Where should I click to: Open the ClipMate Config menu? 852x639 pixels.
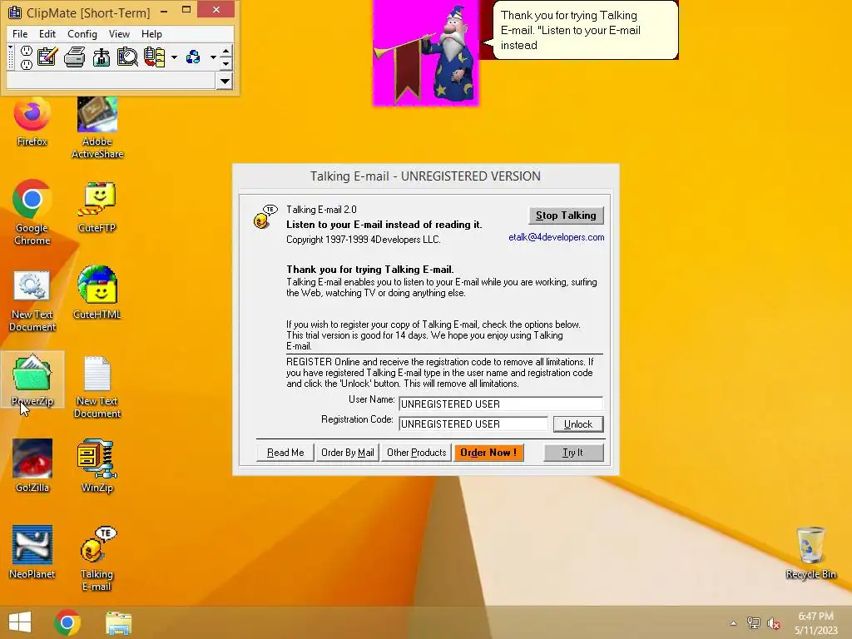tap(82, 33)
